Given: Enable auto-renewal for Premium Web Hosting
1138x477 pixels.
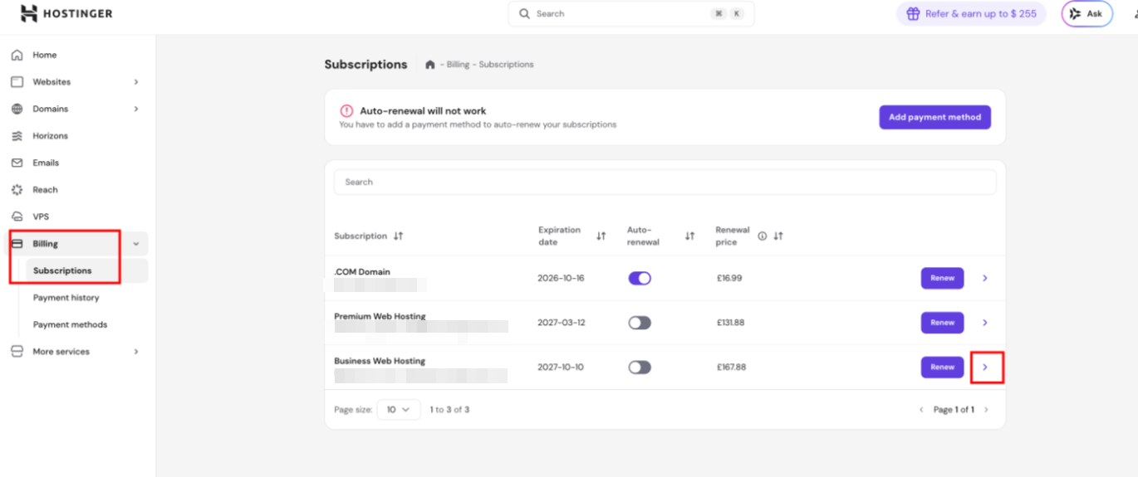Looking at the screenshot, I should click(640, 323).
